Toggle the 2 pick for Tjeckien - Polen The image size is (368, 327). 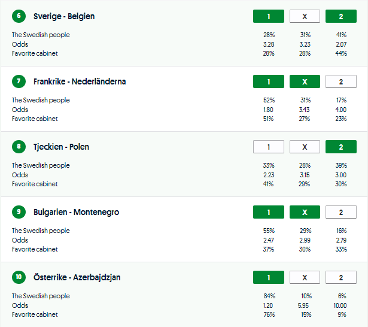[x=340, y=147]
